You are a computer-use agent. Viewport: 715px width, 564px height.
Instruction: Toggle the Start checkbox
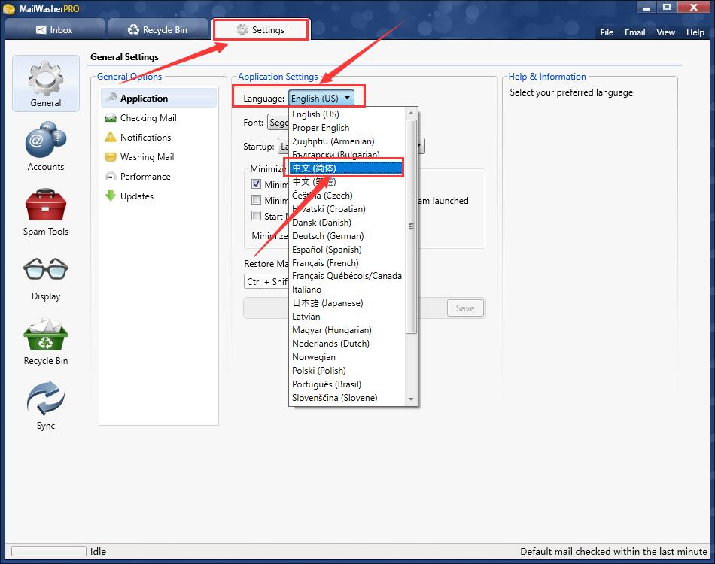click(x=256, y=216)
